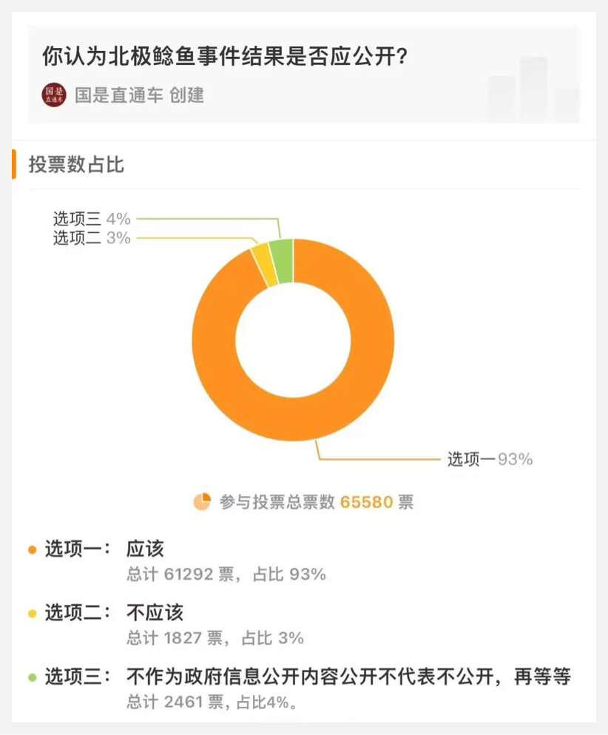
Task: Open the faded bar chart graphic in header
Action: (x=534, y=89)
